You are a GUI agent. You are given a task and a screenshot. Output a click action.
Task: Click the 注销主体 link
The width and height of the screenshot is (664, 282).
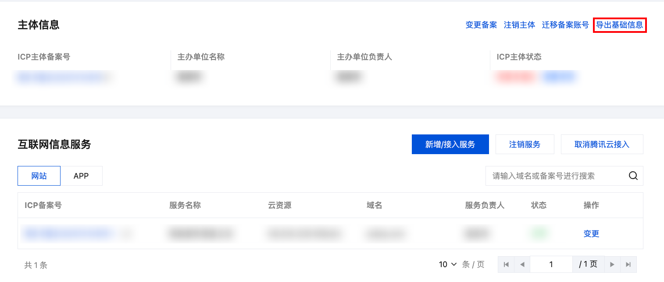click(519, 25)
